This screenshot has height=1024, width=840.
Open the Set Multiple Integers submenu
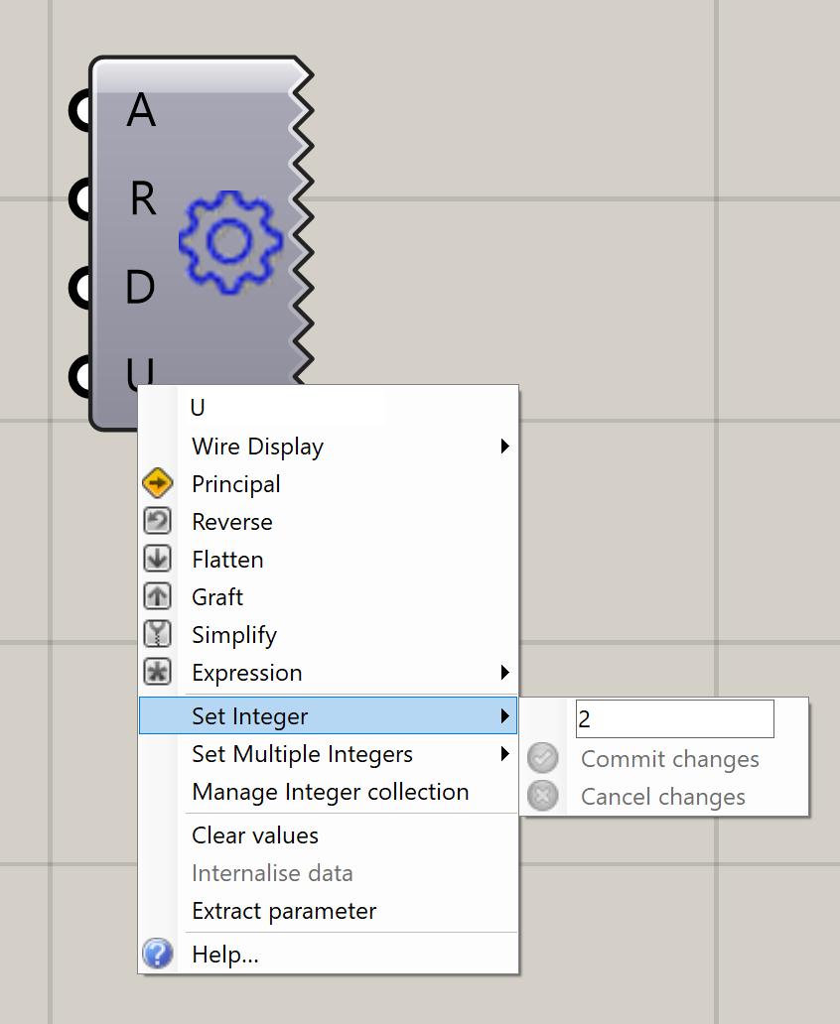coord(302,754)
